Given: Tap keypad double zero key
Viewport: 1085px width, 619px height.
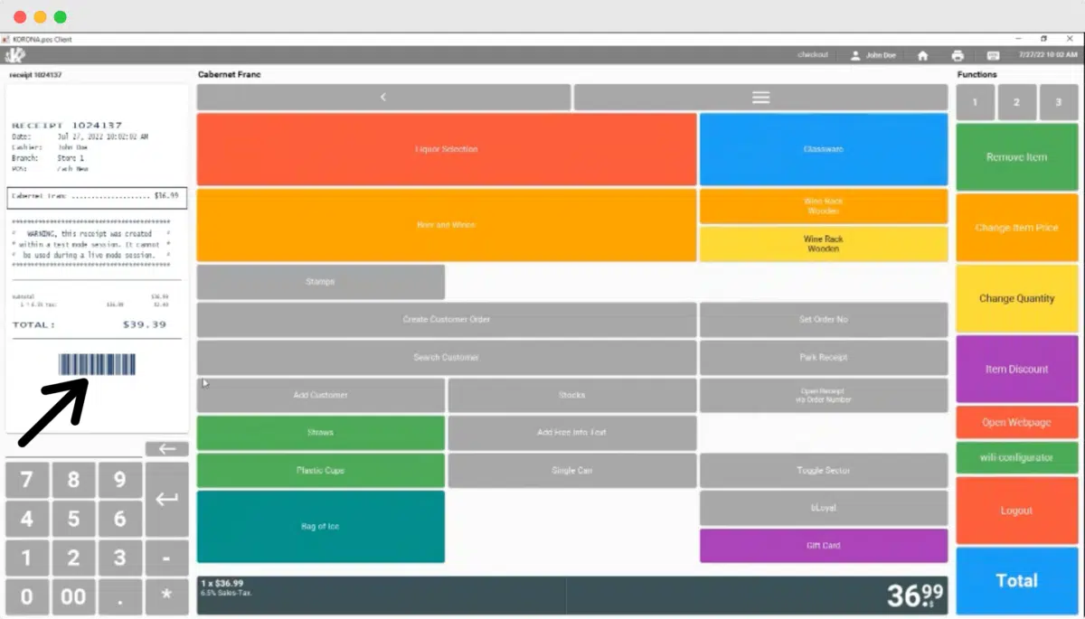Looking at the screenshot, I should [73, 596].
